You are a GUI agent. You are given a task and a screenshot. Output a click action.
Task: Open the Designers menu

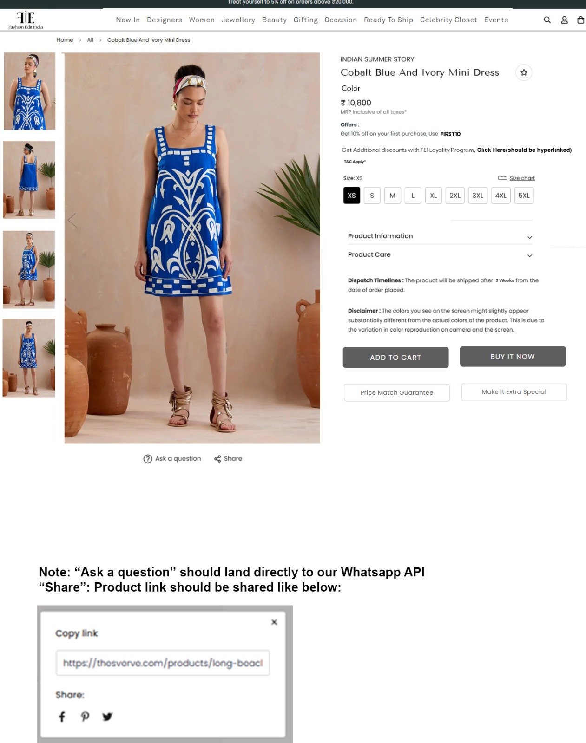click(165, 20)
